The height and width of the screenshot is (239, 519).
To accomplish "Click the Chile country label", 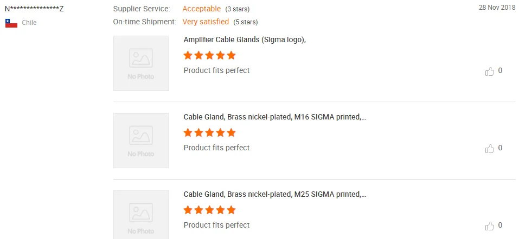I will 29,23.
